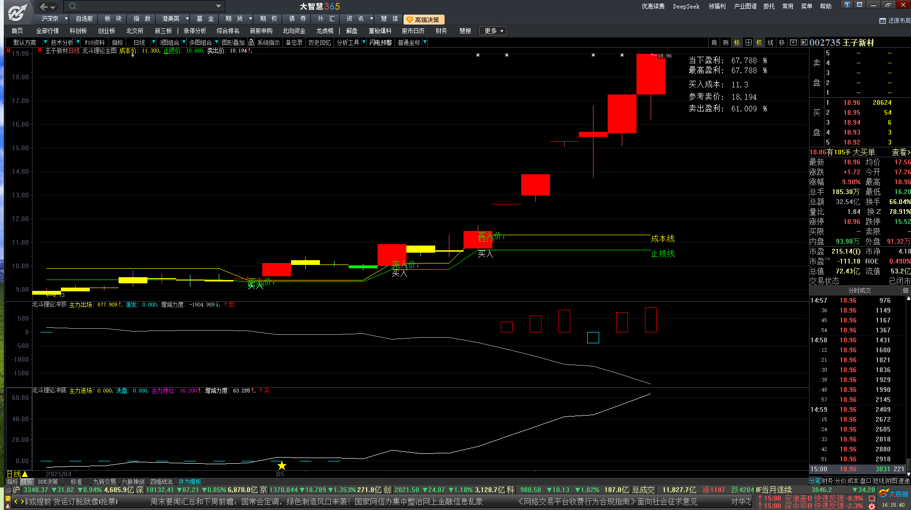Screen dimensions: 911x510
Task: Switch to the 成本 tab in the side panel
Action: tap(853, 481)
